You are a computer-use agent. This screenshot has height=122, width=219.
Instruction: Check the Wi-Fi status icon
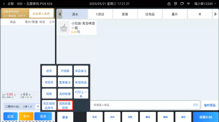click(x=188, y=3)
